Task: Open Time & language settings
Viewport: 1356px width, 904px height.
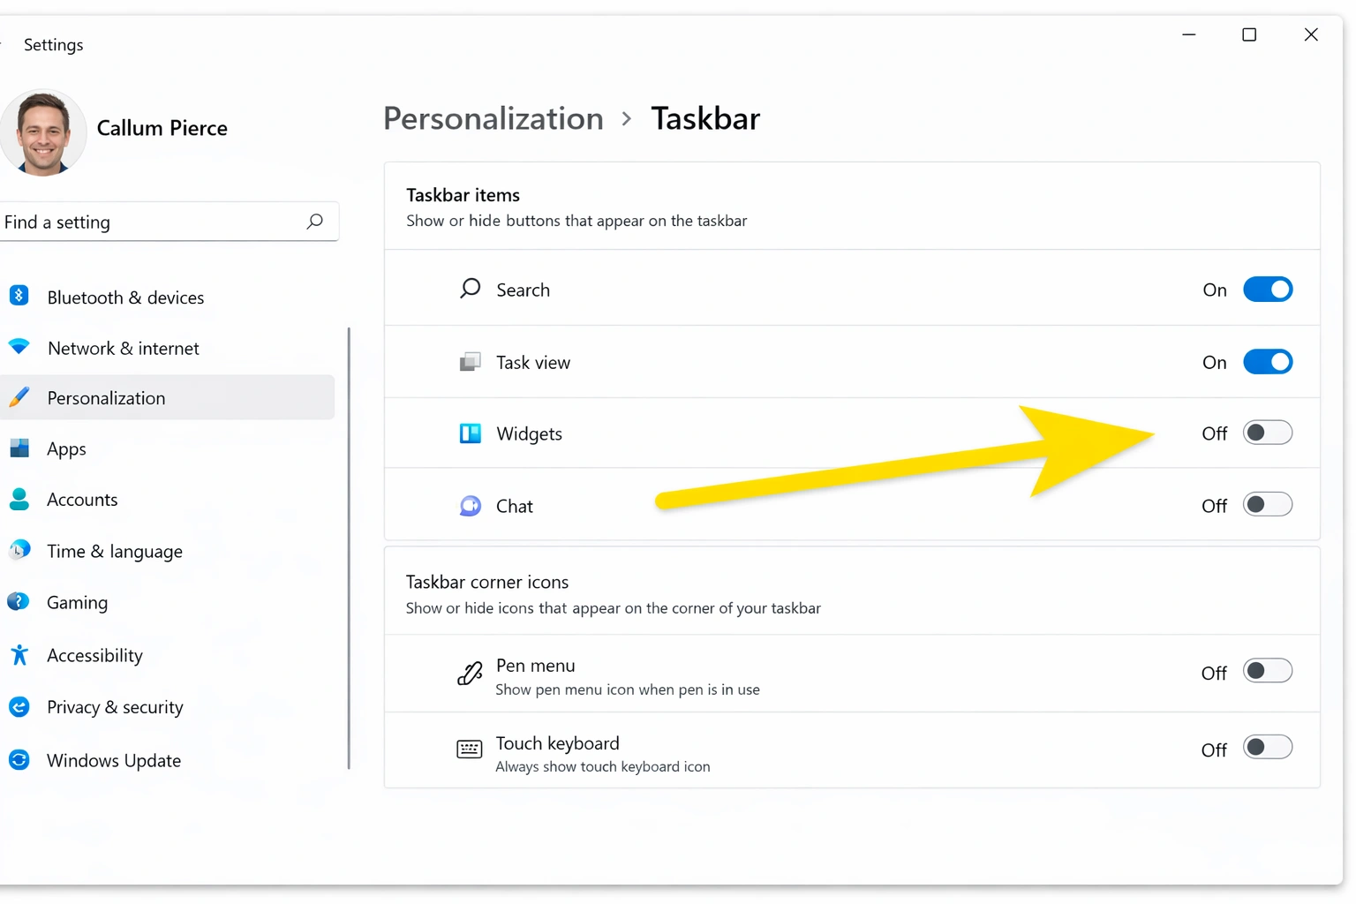Action: pyautogui.click(x=114, y=551)
